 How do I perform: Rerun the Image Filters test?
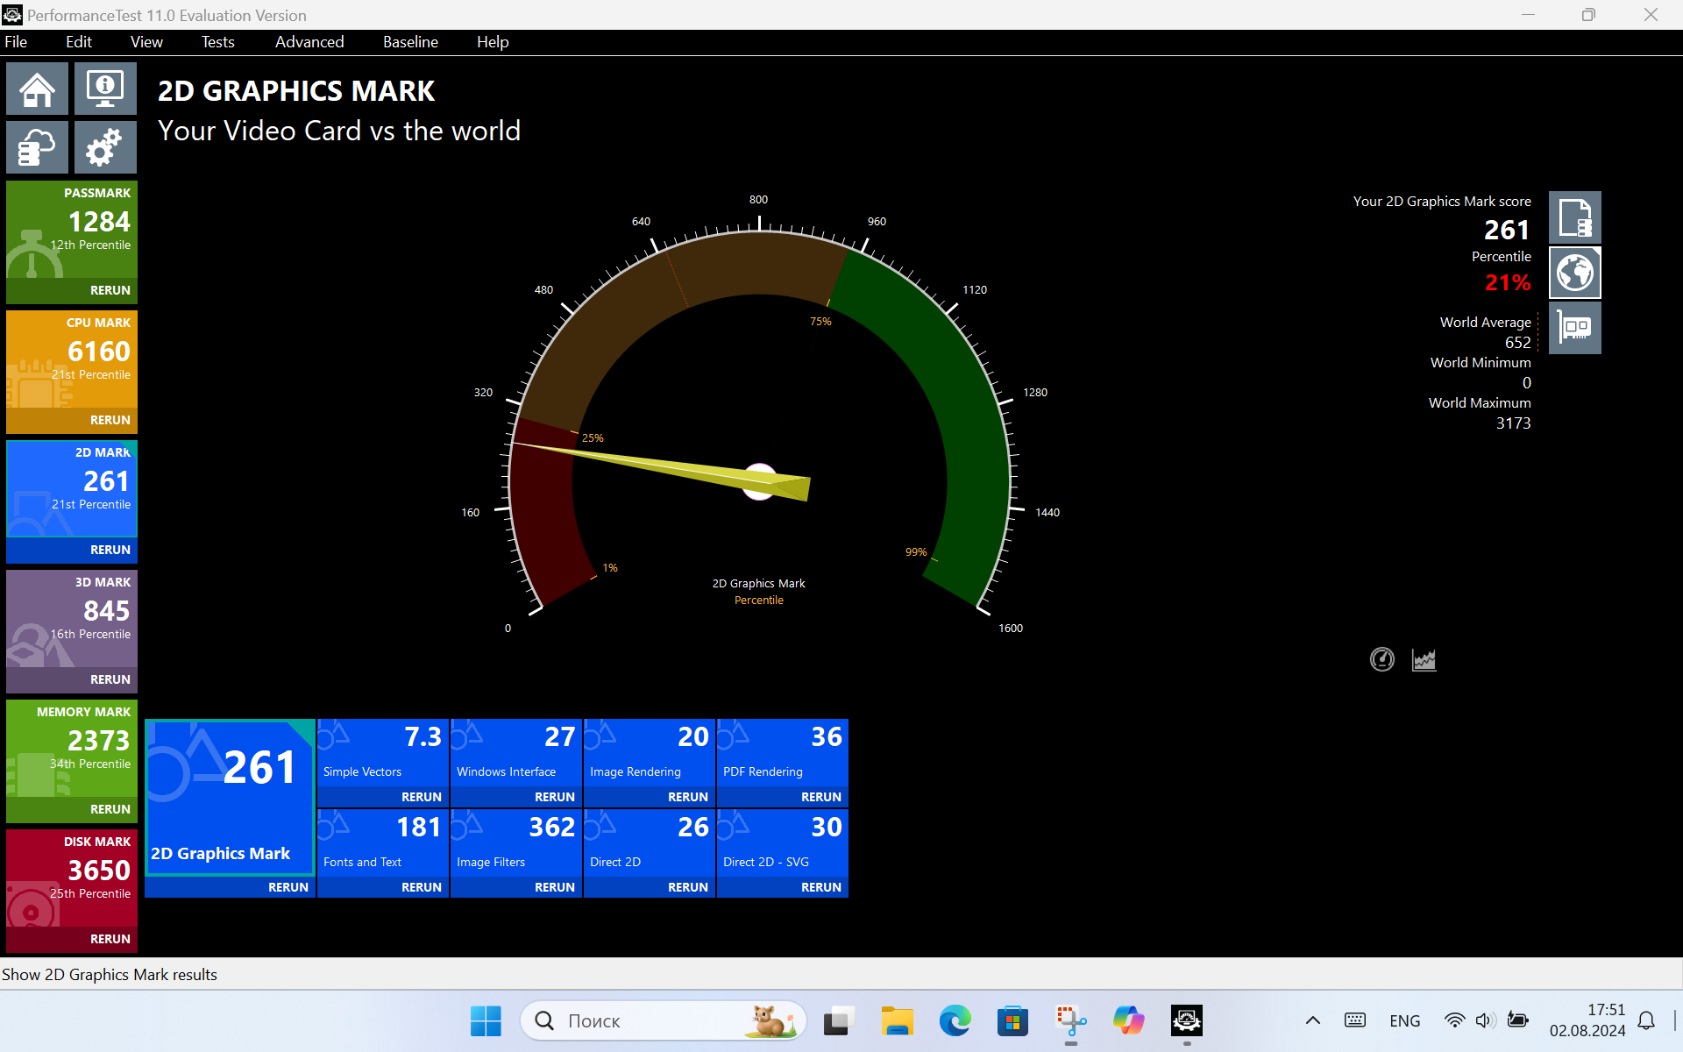coord(554,887)
